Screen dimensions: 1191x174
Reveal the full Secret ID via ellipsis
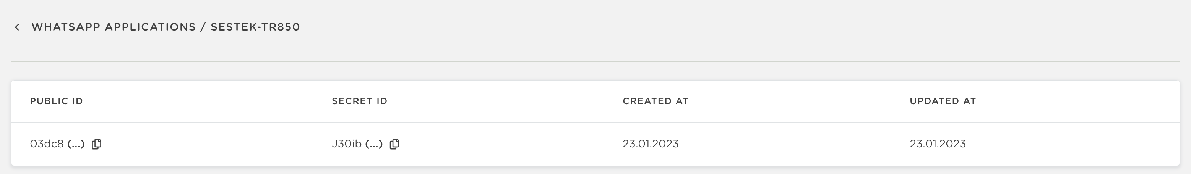pyautogui.click(x=374, y=144)
